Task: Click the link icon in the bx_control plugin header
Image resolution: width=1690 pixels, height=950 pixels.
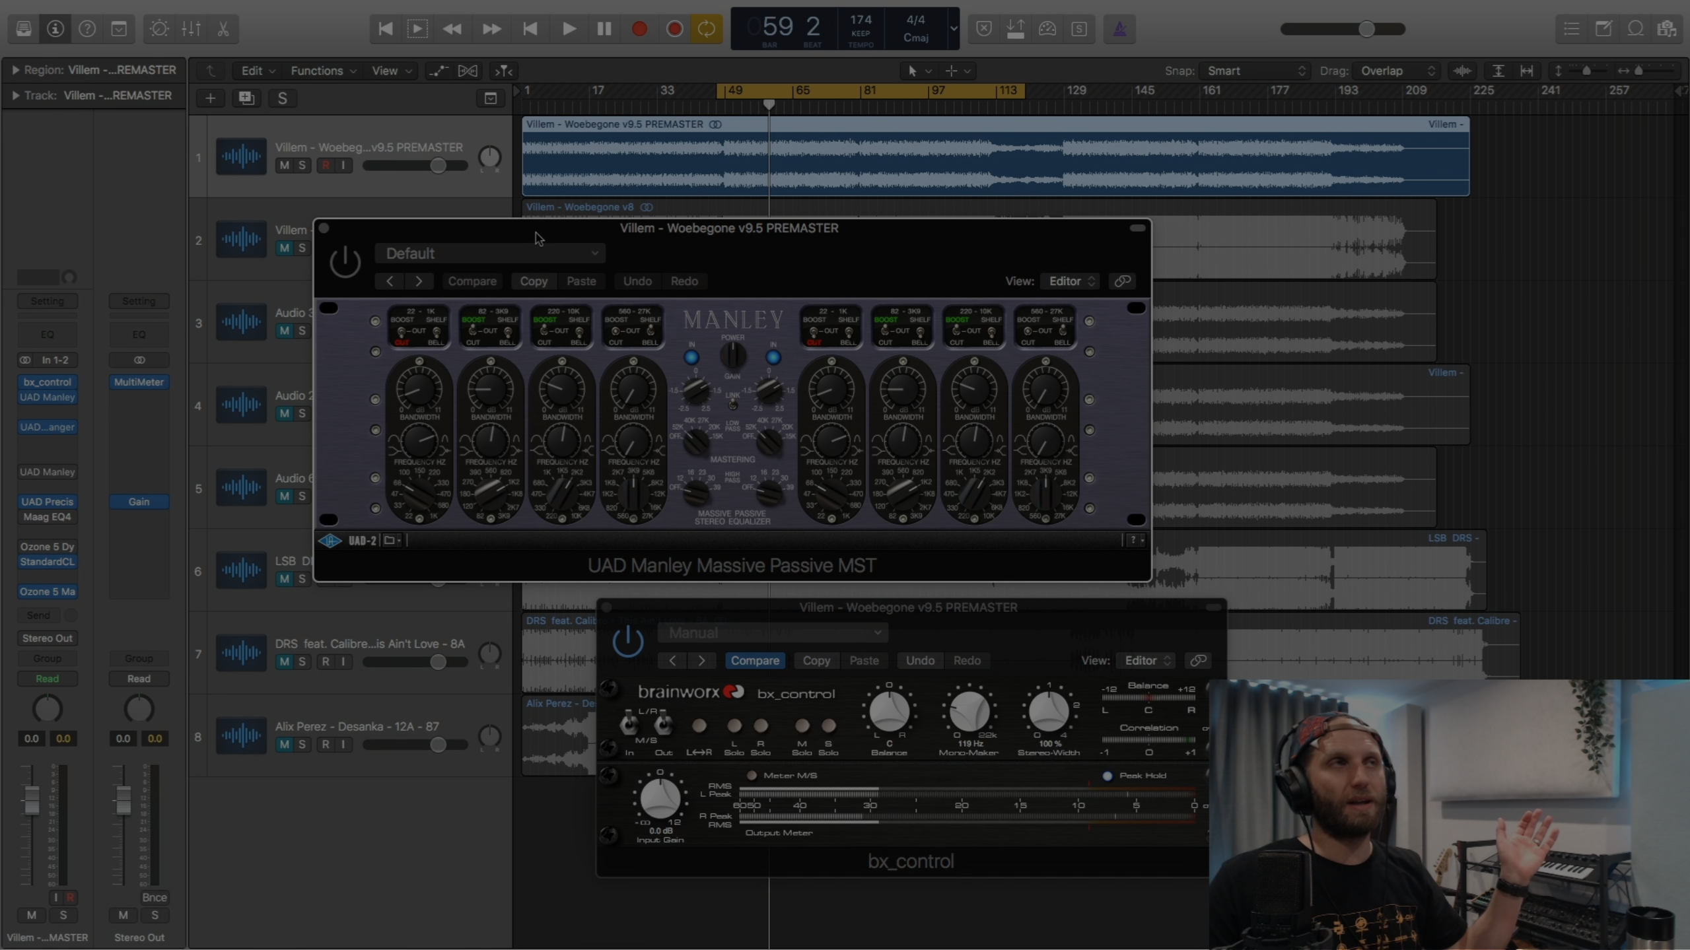Action: 1198,660
